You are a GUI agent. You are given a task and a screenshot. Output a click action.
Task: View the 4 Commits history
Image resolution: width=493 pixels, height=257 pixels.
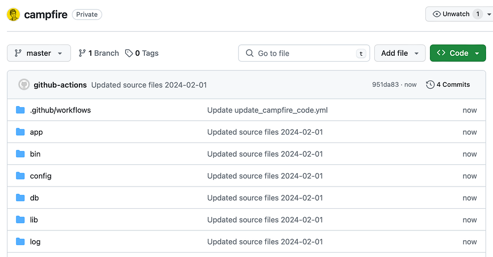[453, 85]
